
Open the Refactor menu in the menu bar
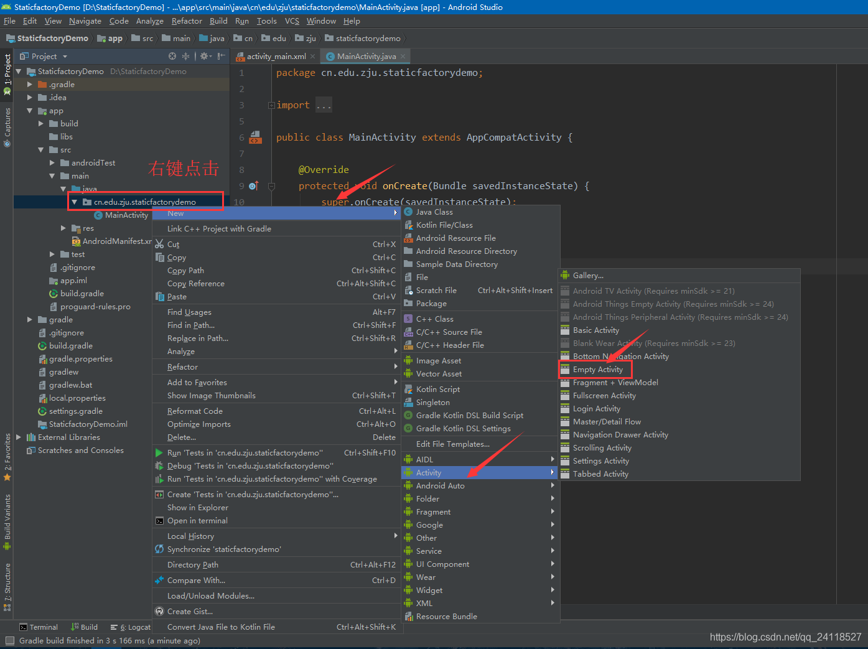(187, 21)
